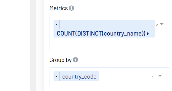Viewport: 172px width, 91px height.
Task: Click the Metrics info icon
Action: click(x=71, y=8)
